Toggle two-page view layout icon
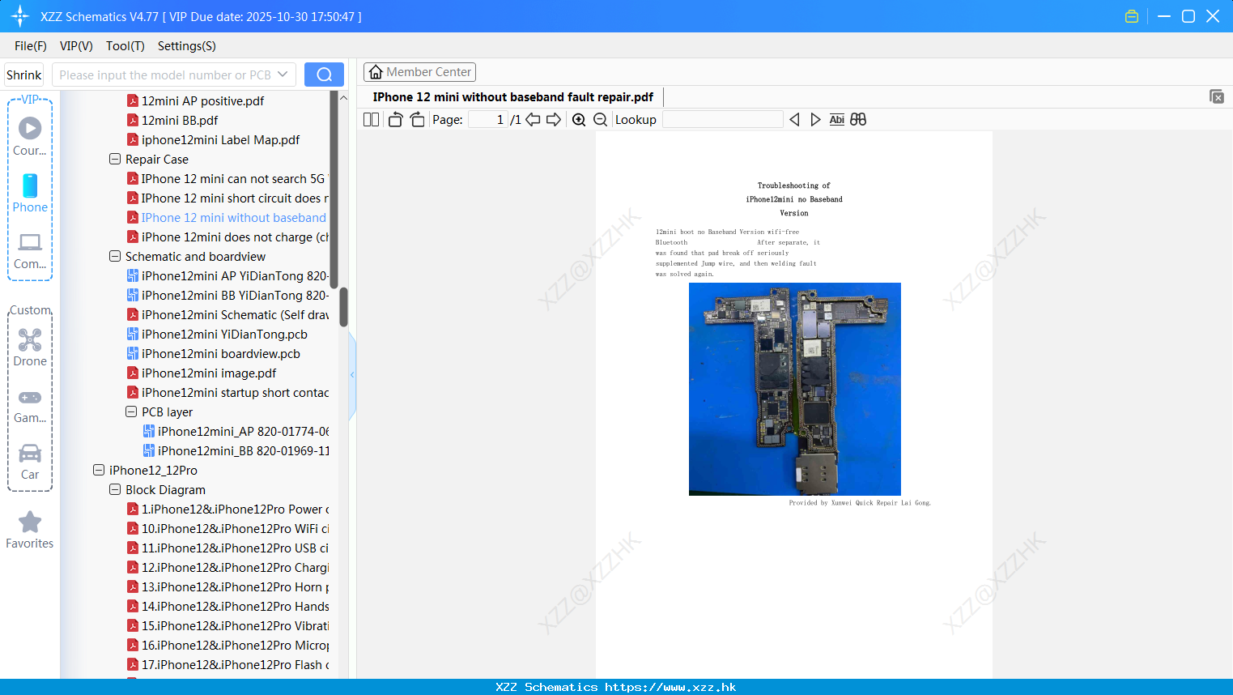Image resolution: width=1233 pixels, height=695 pixels. [x=371, y=119]
